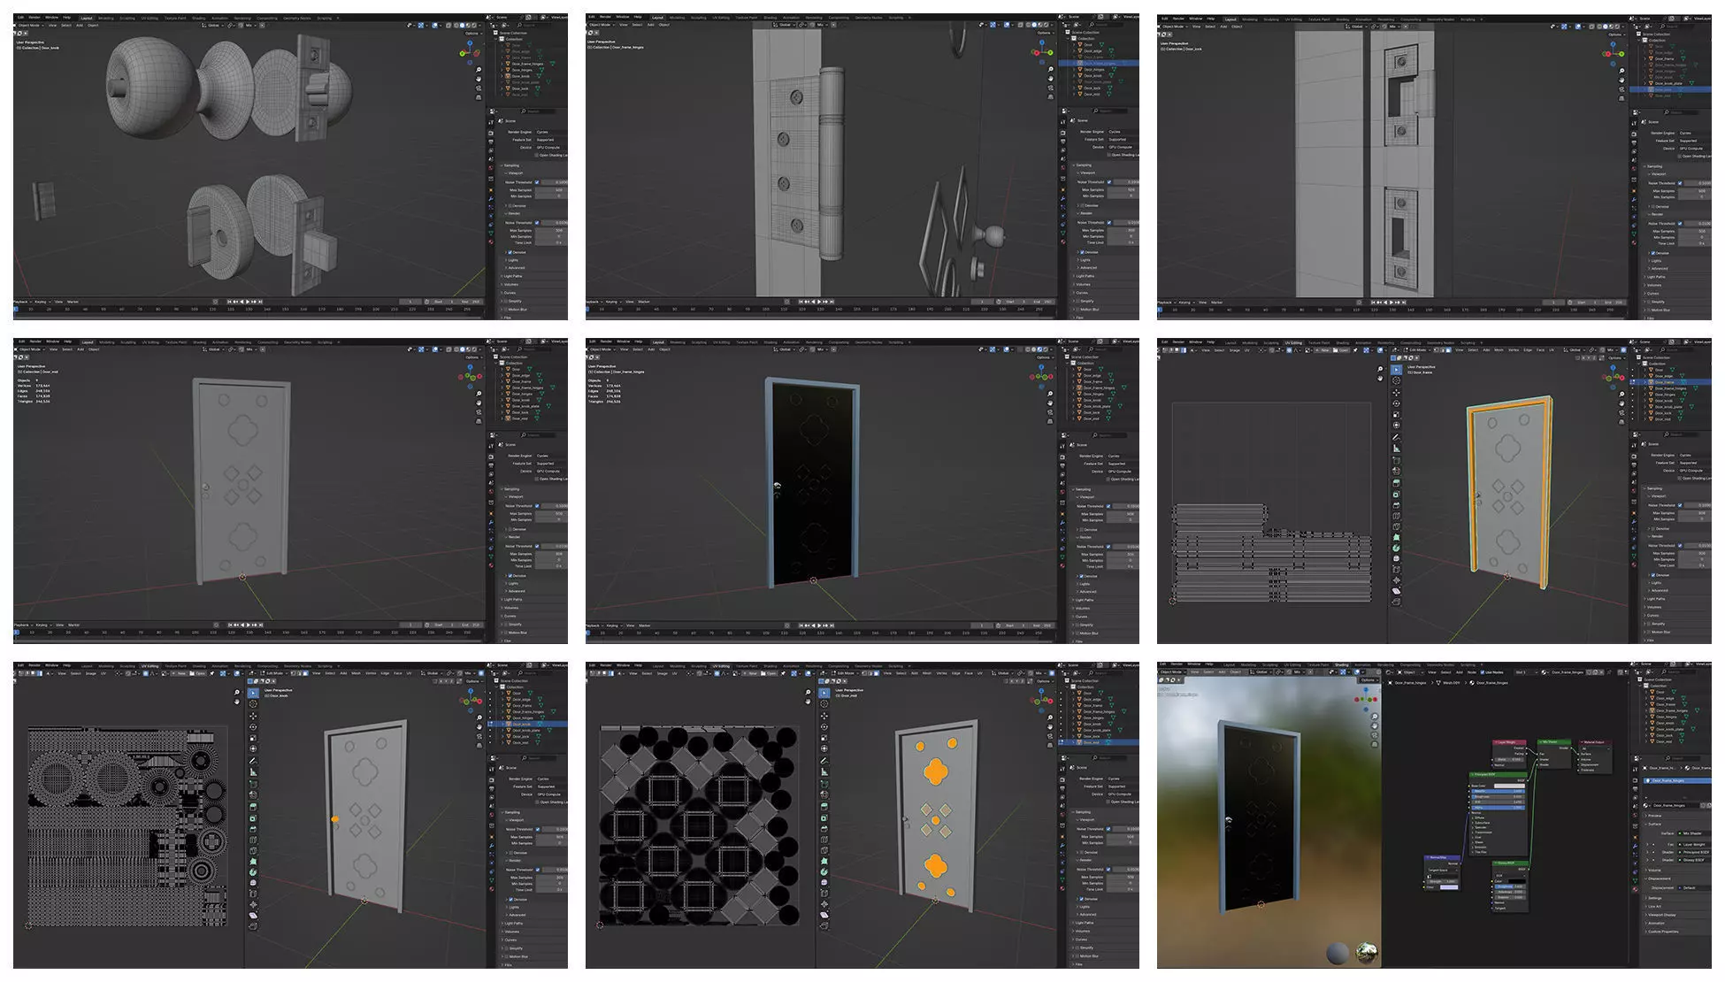The height and width of the screenshot is (982, 1725).
Task: Expand Light Paths panel in door knob screenshot
Action: click(533, 276)
